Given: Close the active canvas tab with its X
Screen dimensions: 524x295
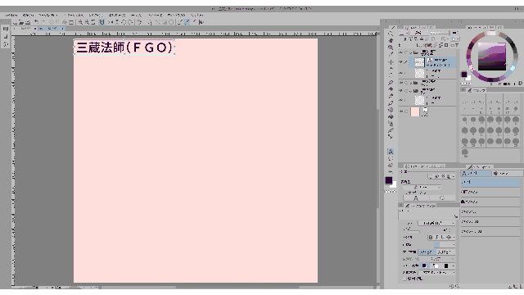Looking at the screenshot, I should pyautogui.click(x=62, y=29).
